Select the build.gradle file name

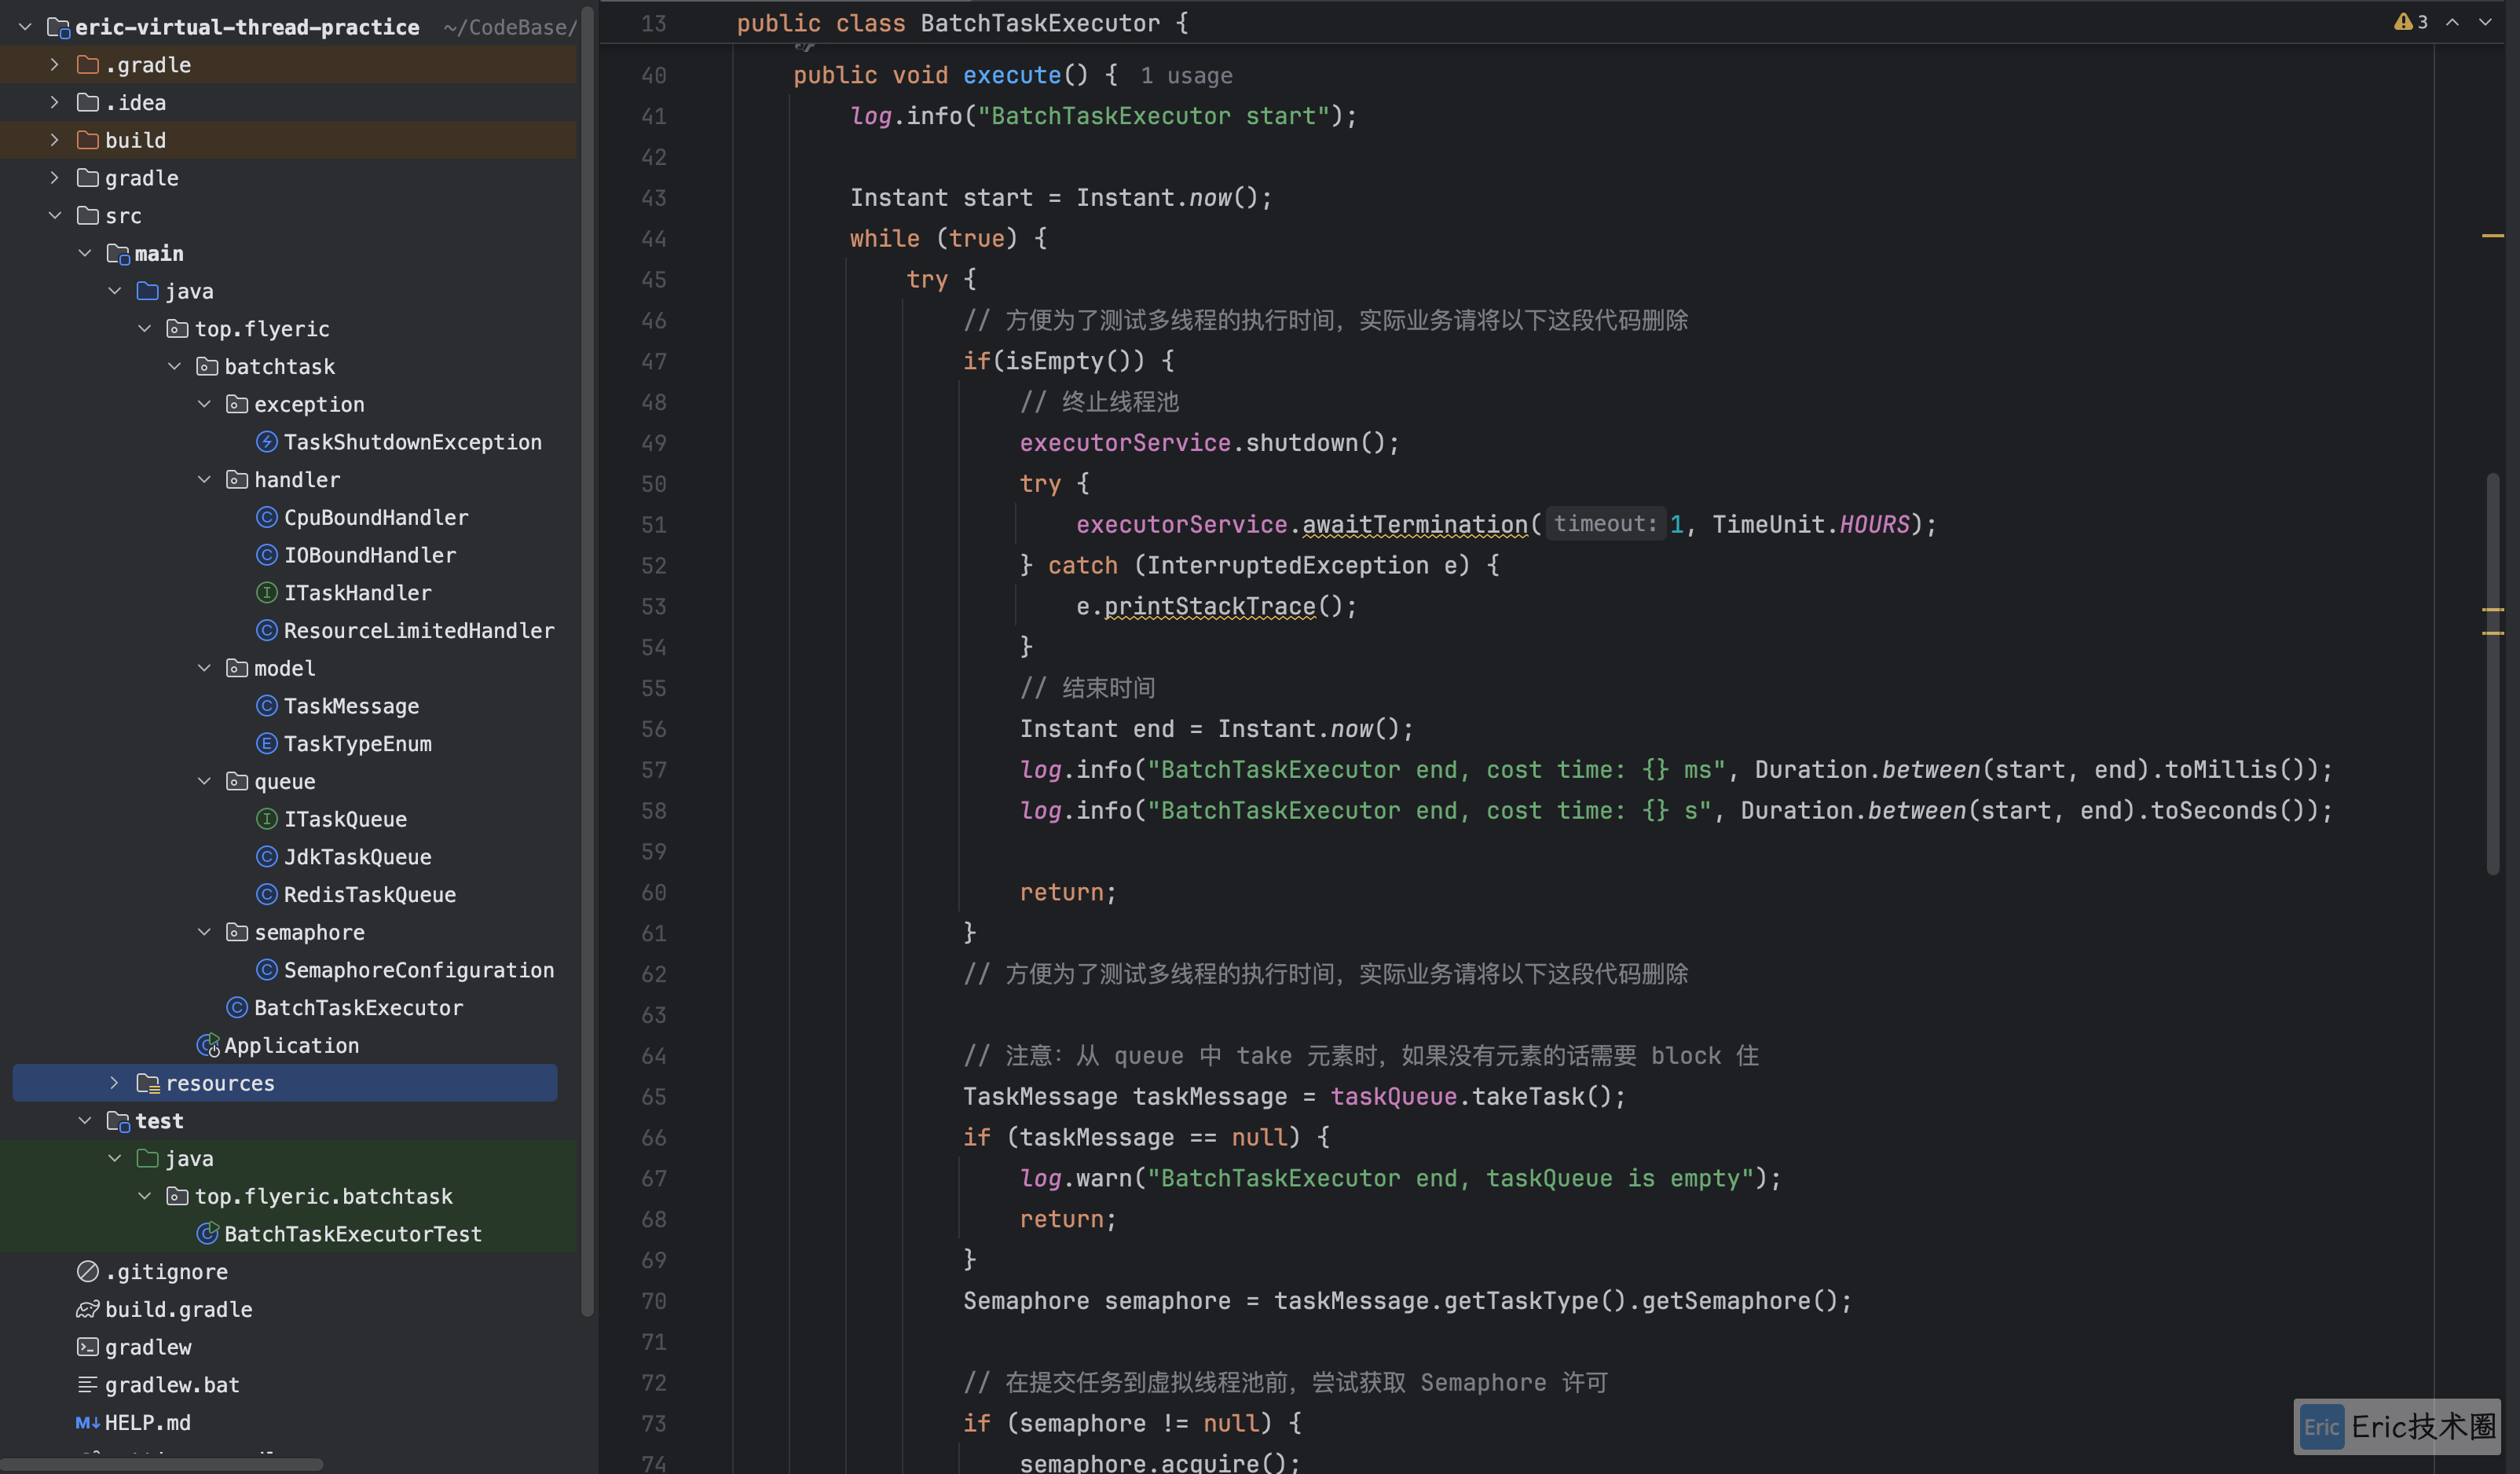(179, 1310)
